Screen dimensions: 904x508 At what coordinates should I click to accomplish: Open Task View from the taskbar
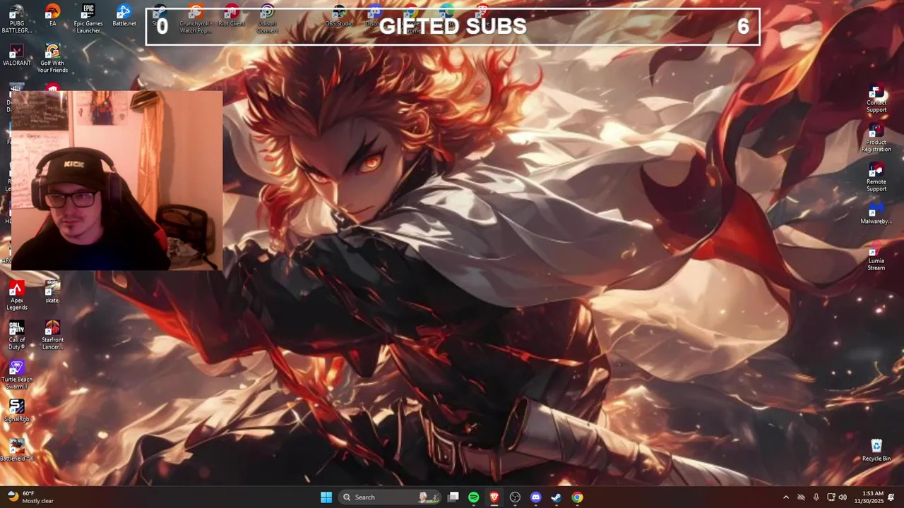pyautogui.click(x=453, y=497)
